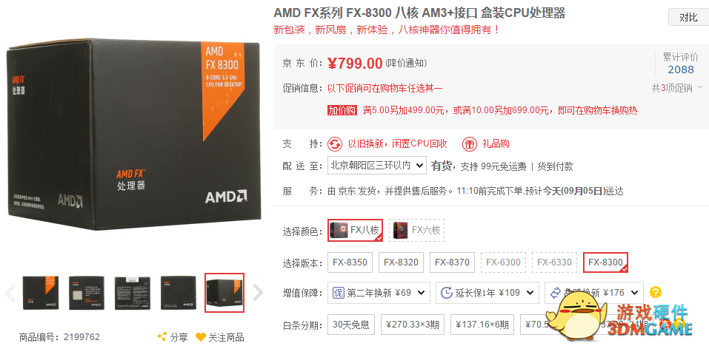The width and height of the screenshot is (709, 349).
Task: Open the 延长保1年 ¥109 dropdown
Action: 487,293
